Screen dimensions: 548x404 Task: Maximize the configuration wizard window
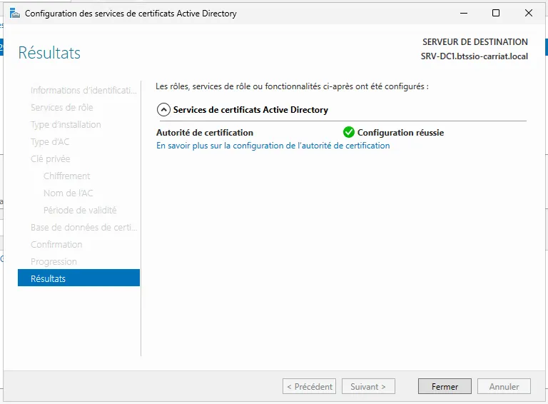click(x=496, y=14)
